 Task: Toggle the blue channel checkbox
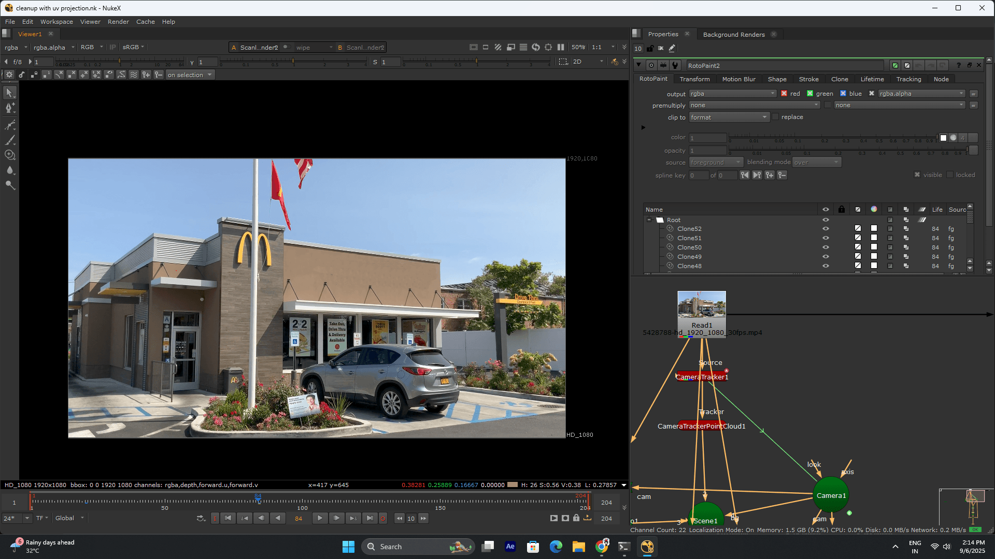[x=843, y=94]
